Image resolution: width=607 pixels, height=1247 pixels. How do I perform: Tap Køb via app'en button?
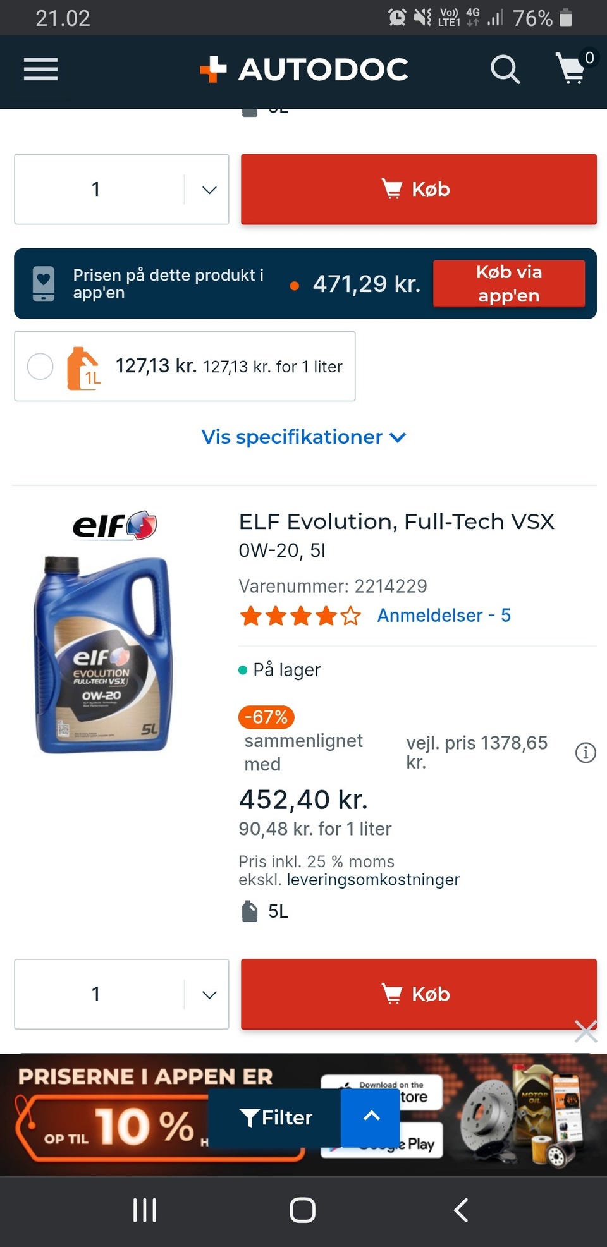509,284
